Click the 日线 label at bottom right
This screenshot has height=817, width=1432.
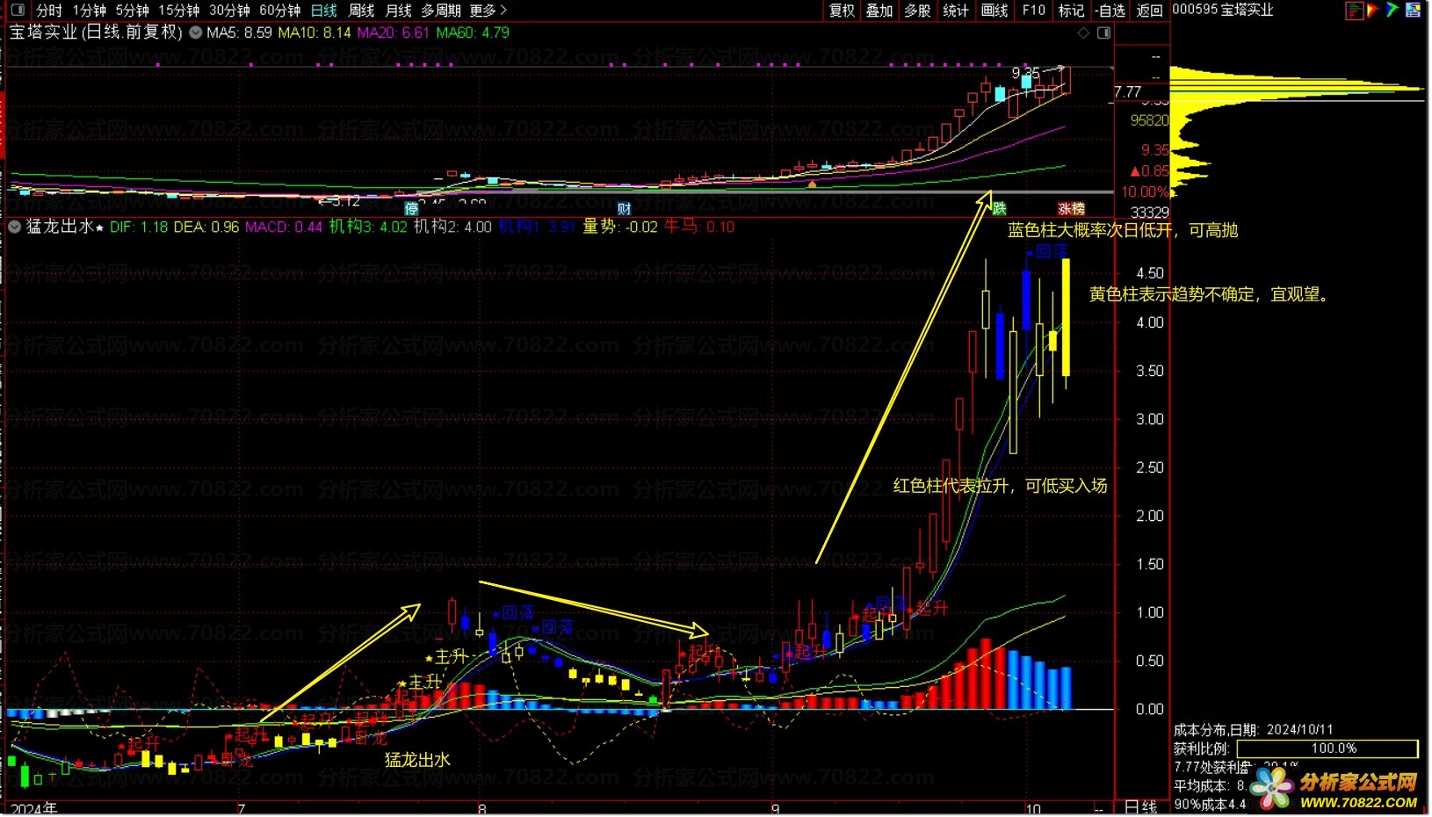1140,807
